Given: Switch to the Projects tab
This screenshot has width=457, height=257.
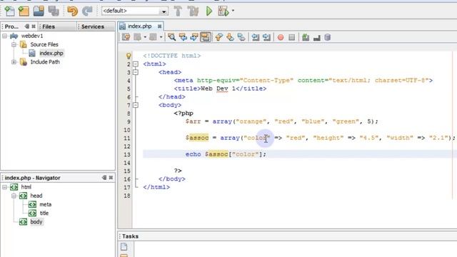Looking at the screenshot, I should click(x=11, y=26).
